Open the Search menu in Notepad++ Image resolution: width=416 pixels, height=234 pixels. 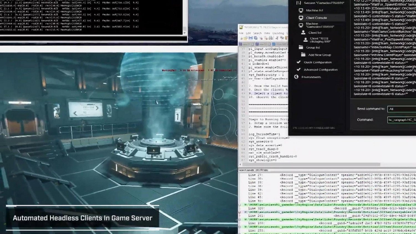point(257,33)
